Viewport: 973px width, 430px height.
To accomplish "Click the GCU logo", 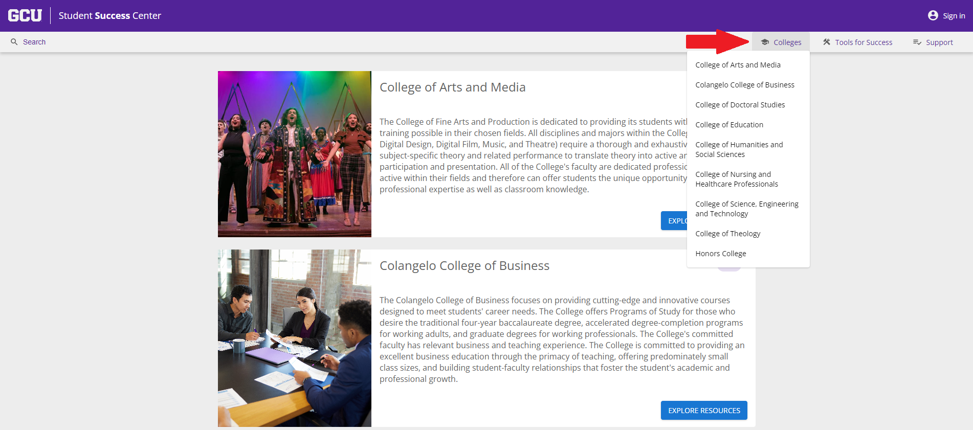I will 25,15.
